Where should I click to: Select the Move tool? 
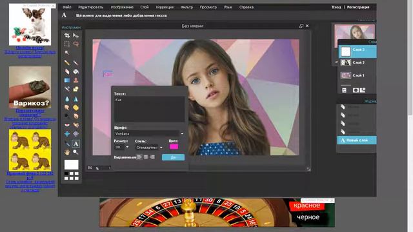click(x=76, y=35)
